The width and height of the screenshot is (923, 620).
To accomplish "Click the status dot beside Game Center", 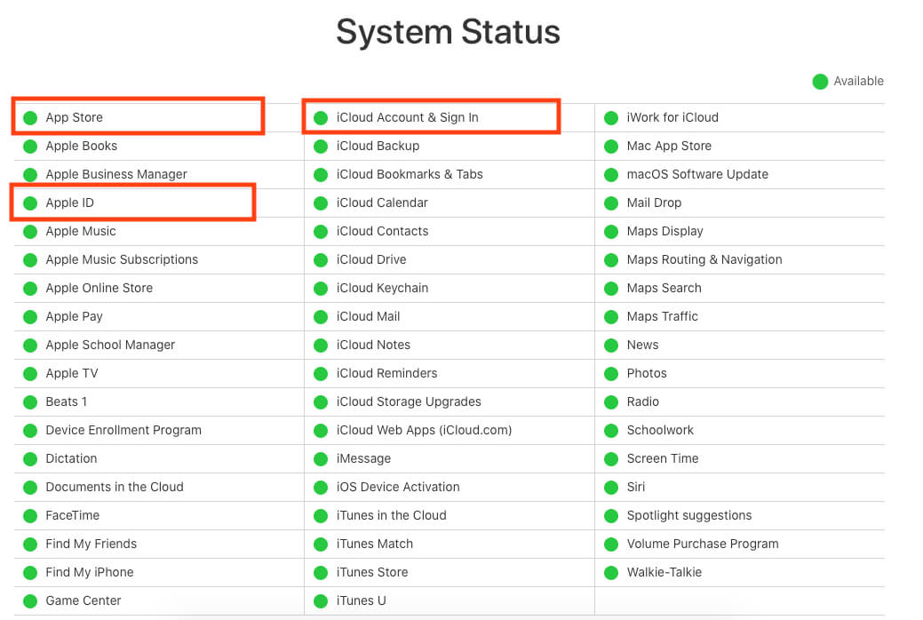I will point(30,601).
